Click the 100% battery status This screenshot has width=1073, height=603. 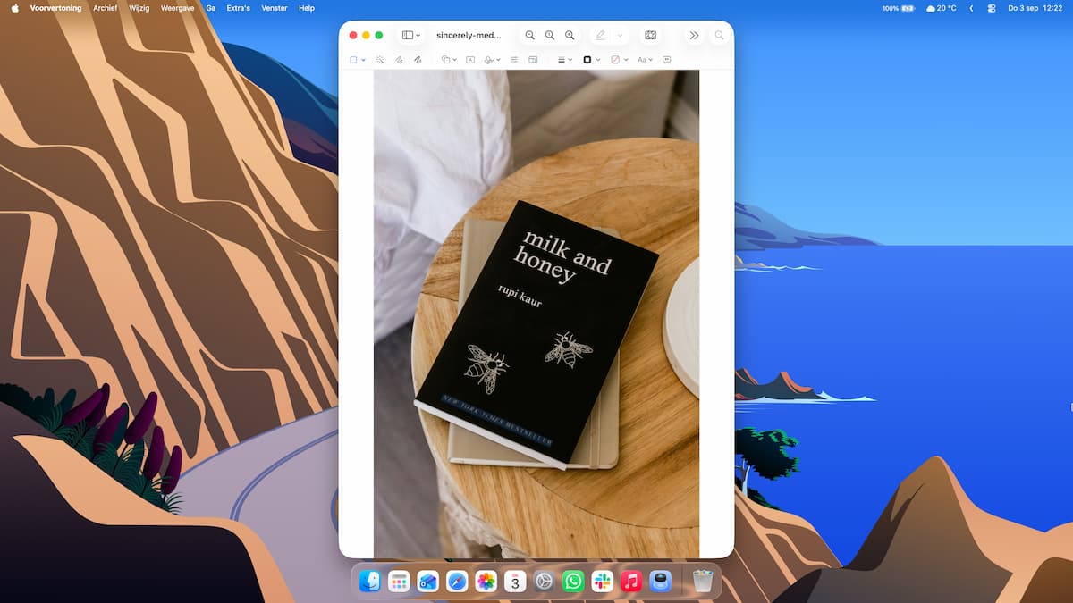pyautogui.click(x=899, y=8)
